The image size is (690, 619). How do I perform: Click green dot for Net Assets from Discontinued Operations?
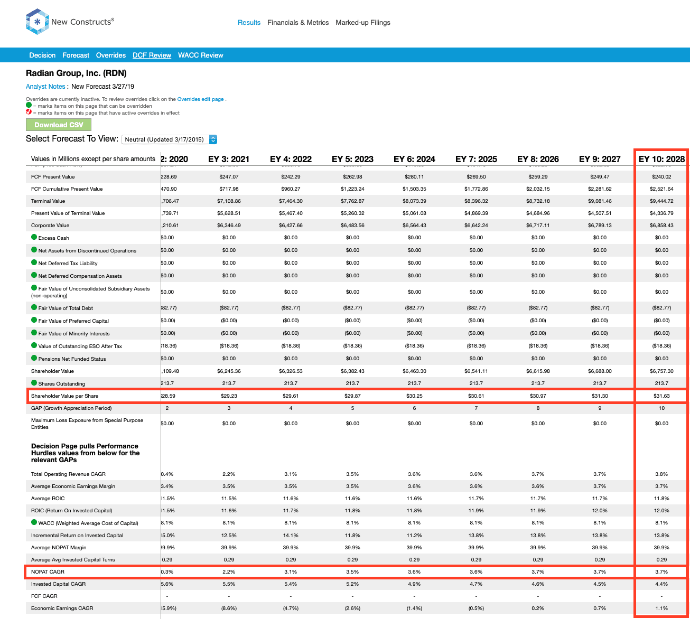click(34, 250)
